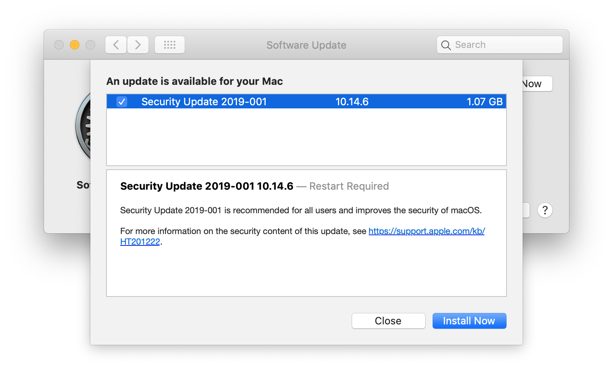Screen dimensions: 613x366
Task: Go back with the left chevron button
Action: [116, 45]
